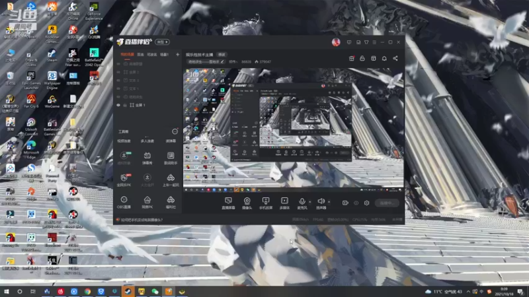Add a 摄像头 camera source
This screenshot has width=529, height=297.
point(247,203)
